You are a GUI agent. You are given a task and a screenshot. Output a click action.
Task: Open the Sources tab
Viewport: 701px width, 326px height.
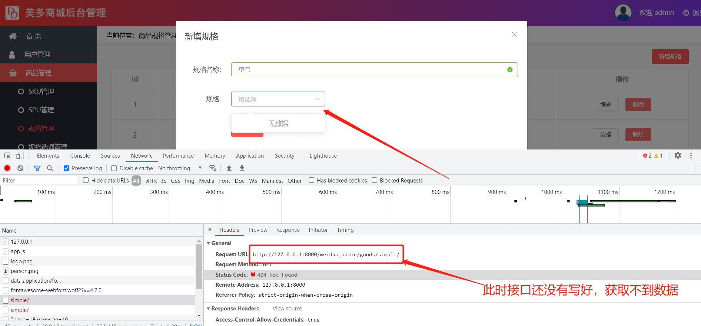[x=110, y=156]
